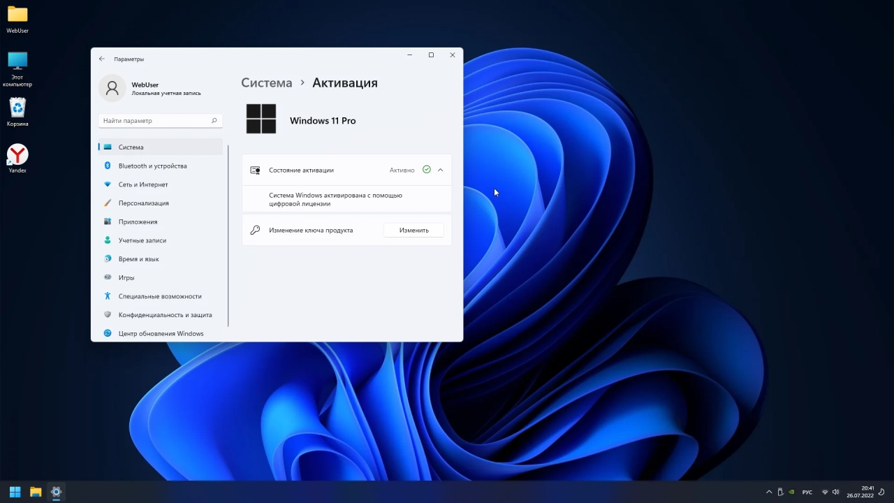
Task: Click the Settings gear on taskbar
Action: [x=57, y=492]
